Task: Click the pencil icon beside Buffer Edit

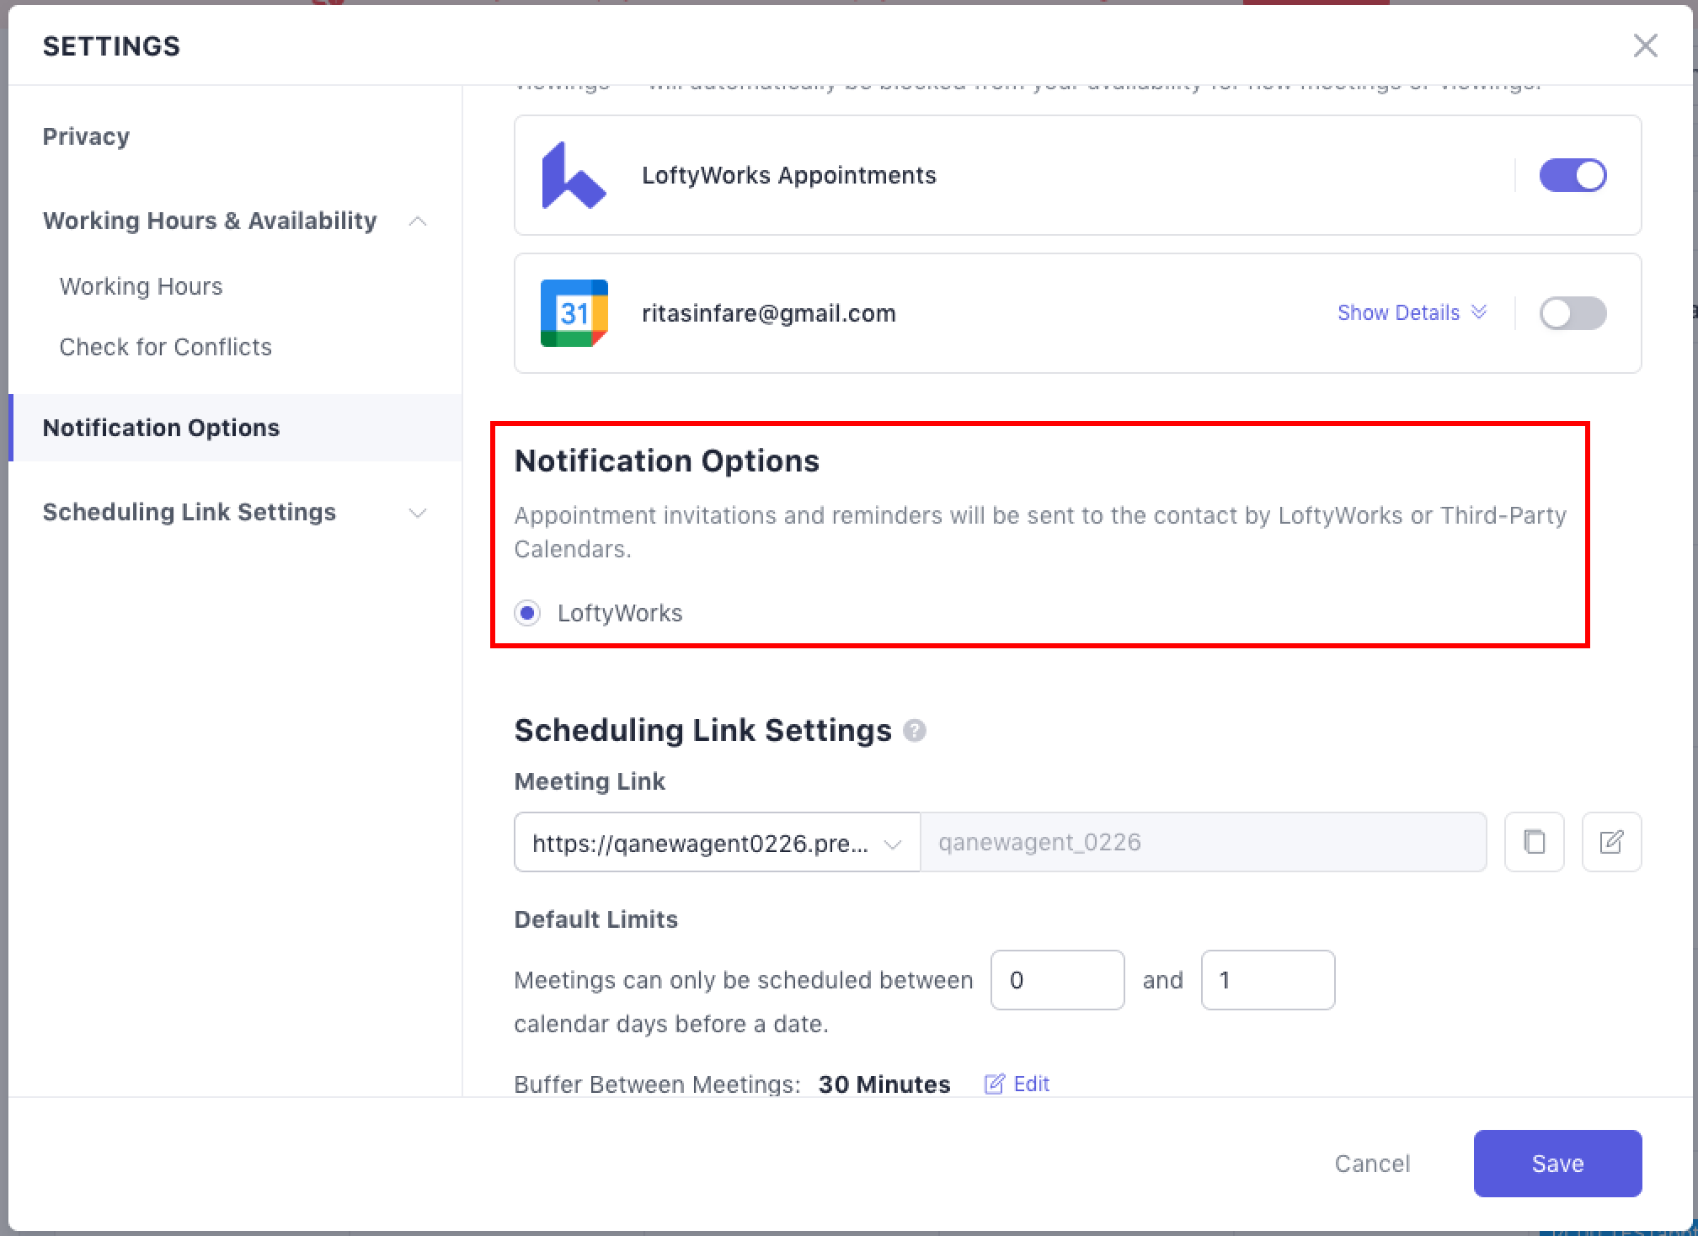Action: 994,1084
